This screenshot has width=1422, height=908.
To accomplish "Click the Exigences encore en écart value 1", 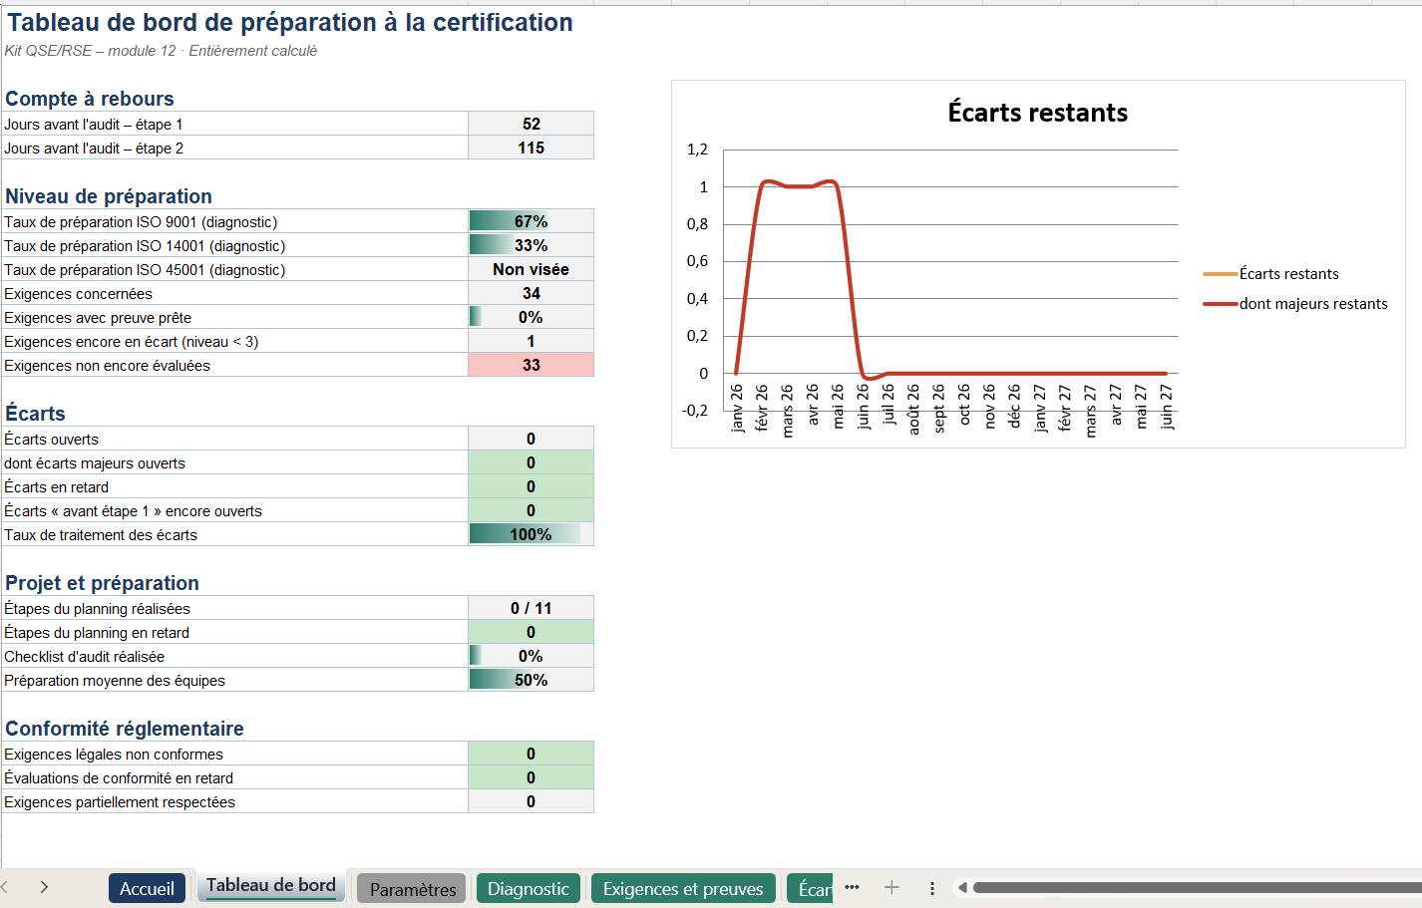I will pyautogui.click(x=531, y=341).
